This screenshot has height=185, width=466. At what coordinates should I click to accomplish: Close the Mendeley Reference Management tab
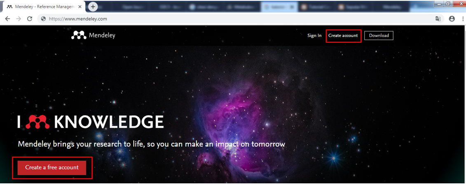click(x=80, y=6)
